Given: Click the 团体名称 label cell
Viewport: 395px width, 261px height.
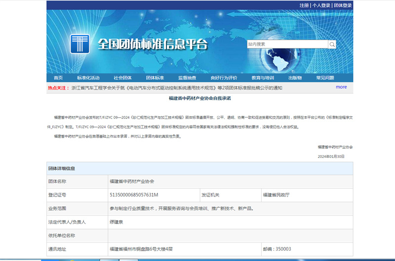Looking at the screenshot, I should click(x=78, y=182).
